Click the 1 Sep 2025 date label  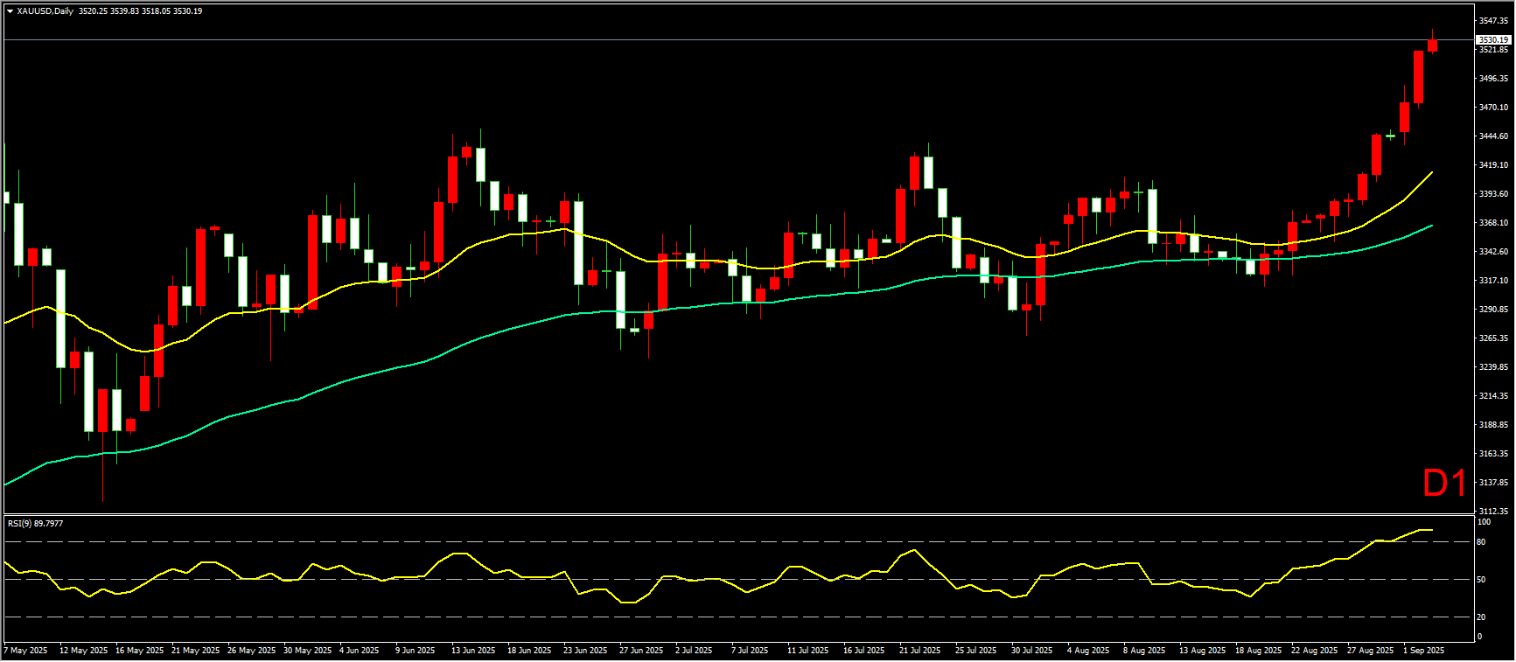click(x=1423, y=651)
